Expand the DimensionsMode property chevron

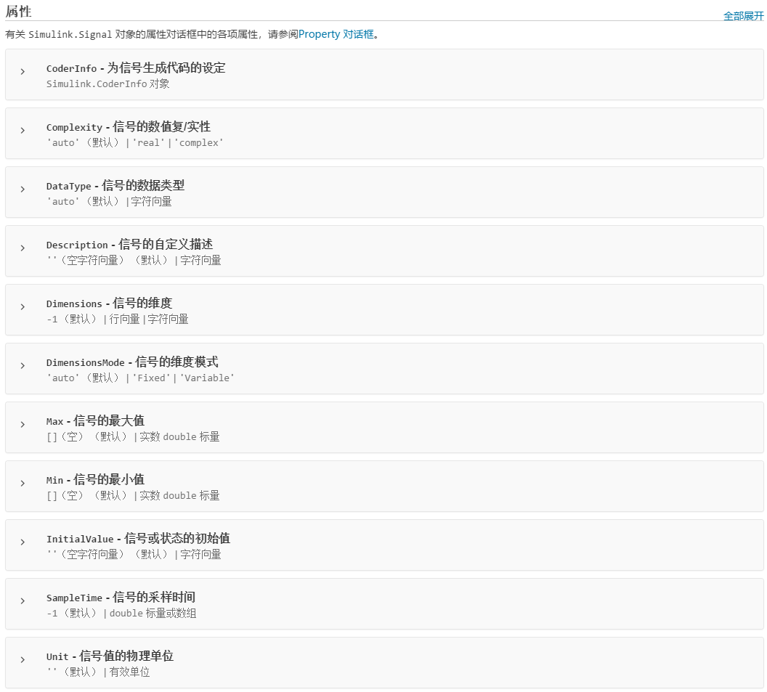(23, 365)
